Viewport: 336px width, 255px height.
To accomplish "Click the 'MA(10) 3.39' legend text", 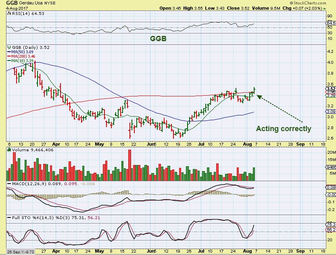I will (x=22, y=61).
